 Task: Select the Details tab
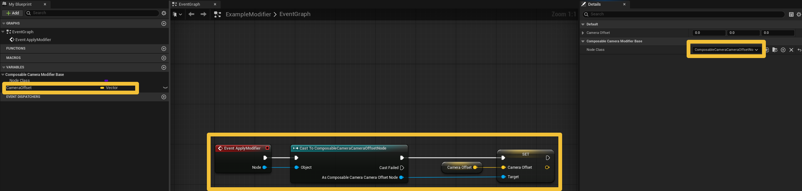pyautogui.click(x=594, y=4)
